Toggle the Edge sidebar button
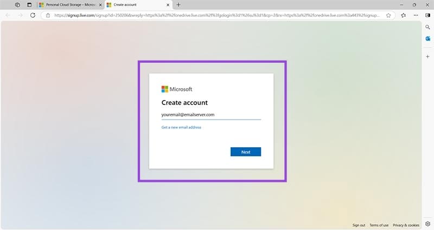This screenshot has height=230, width=434. click(427, 16)
